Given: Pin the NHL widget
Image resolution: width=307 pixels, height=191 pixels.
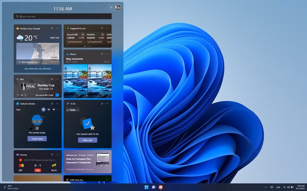Looking at the screenshot, I should (52, 79).
